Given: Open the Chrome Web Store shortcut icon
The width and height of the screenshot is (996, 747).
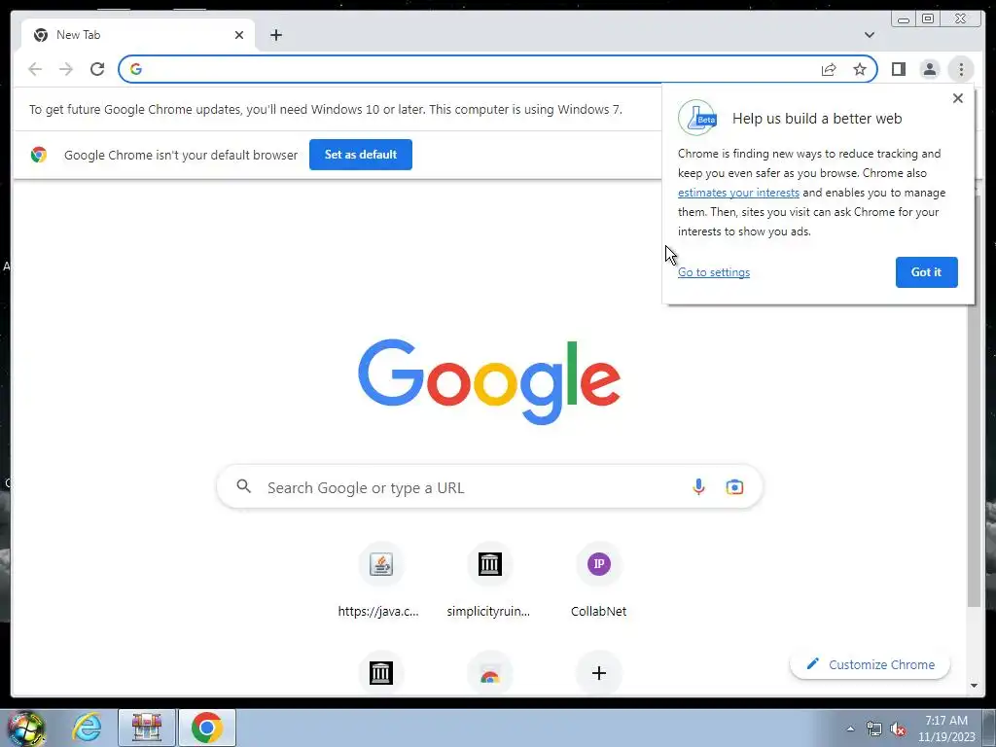Looking at the screenshot, I should point(489,673).
